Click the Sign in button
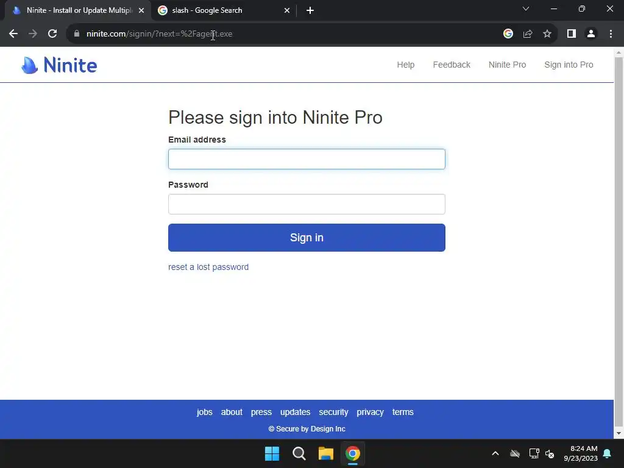Screen dimensions: 624x468 (307, 238)
